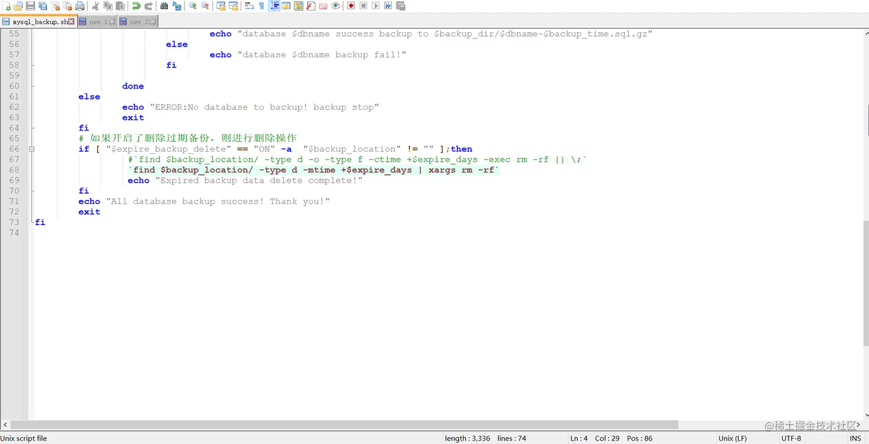The image size is (869, 444).
Task: Close all documents via toolbar icon
Action: coord(67,6)
